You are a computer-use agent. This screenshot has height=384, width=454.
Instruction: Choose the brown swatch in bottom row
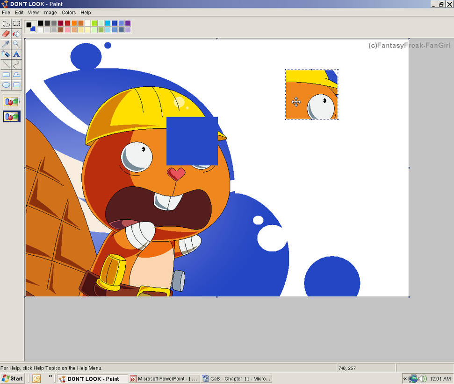60,29
